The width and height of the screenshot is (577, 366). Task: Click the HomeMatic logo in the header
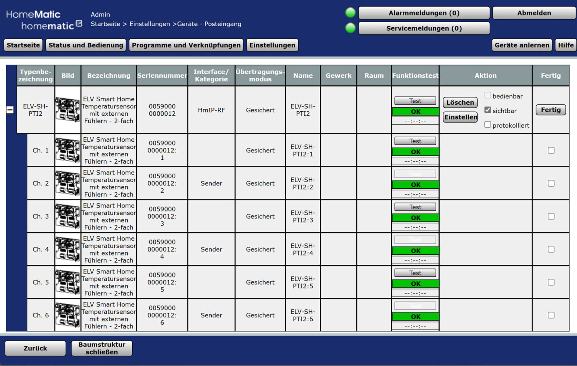point(44,20)
